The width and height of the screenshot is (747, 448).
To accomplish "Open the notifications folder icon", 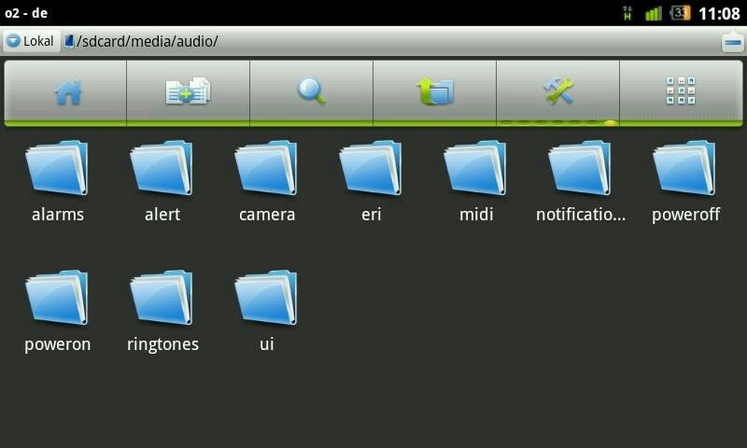I will coord(580,168).
